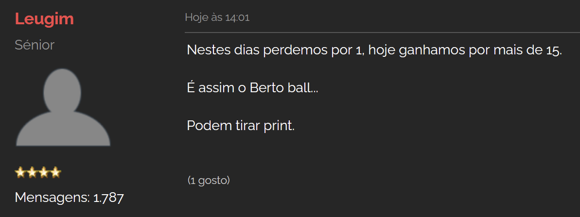Click the horizontal divider below the timestamp
Viewport: 580px width, 217px height.
(382, 33)
